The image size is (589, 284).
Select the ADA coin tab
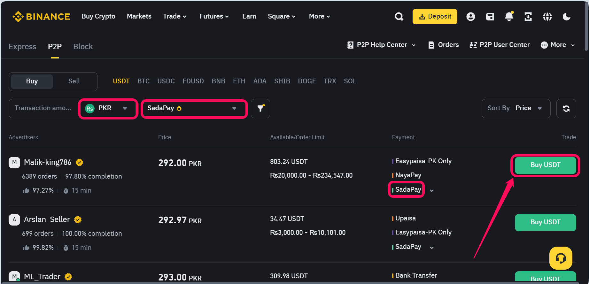point(260,81)
